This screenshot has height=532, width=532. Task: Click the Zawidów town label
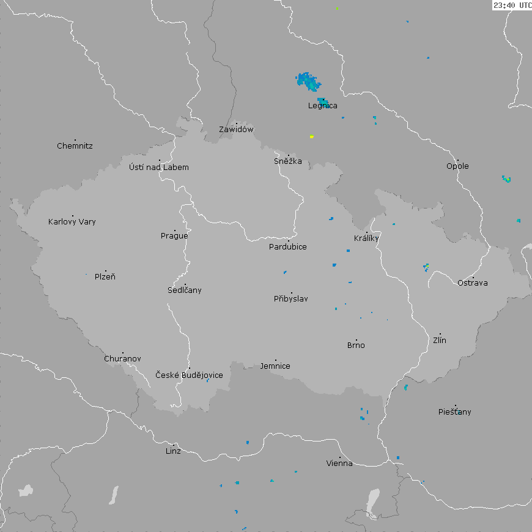[236, 130]
